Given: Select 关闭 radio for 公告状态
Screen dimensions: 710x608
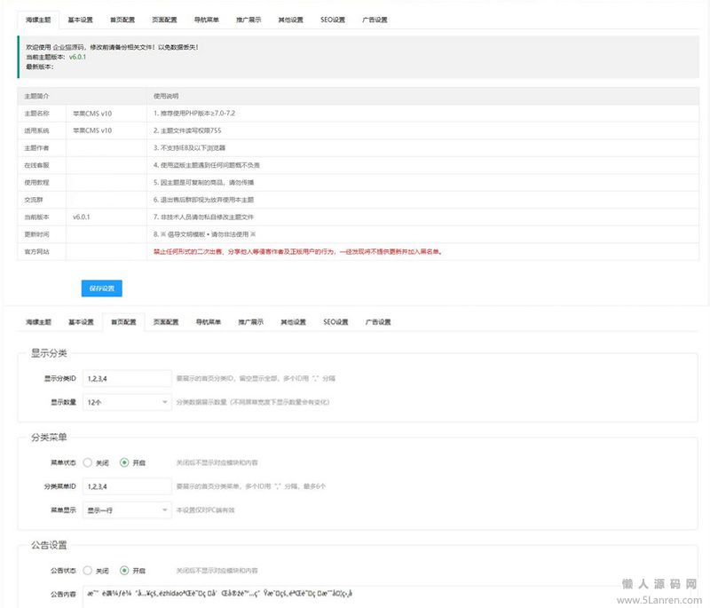Looking at the screenshot, I should pos(88,570).
